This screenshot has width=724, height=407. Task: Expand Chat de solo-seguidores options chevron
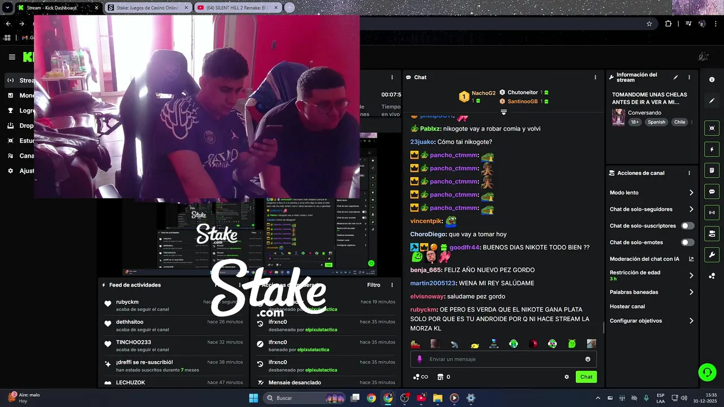[691, 209]
